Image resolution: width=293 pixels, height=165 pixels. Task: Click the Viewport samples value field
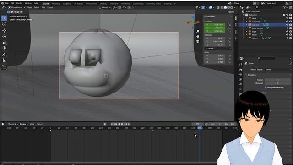tap(277, 83)
